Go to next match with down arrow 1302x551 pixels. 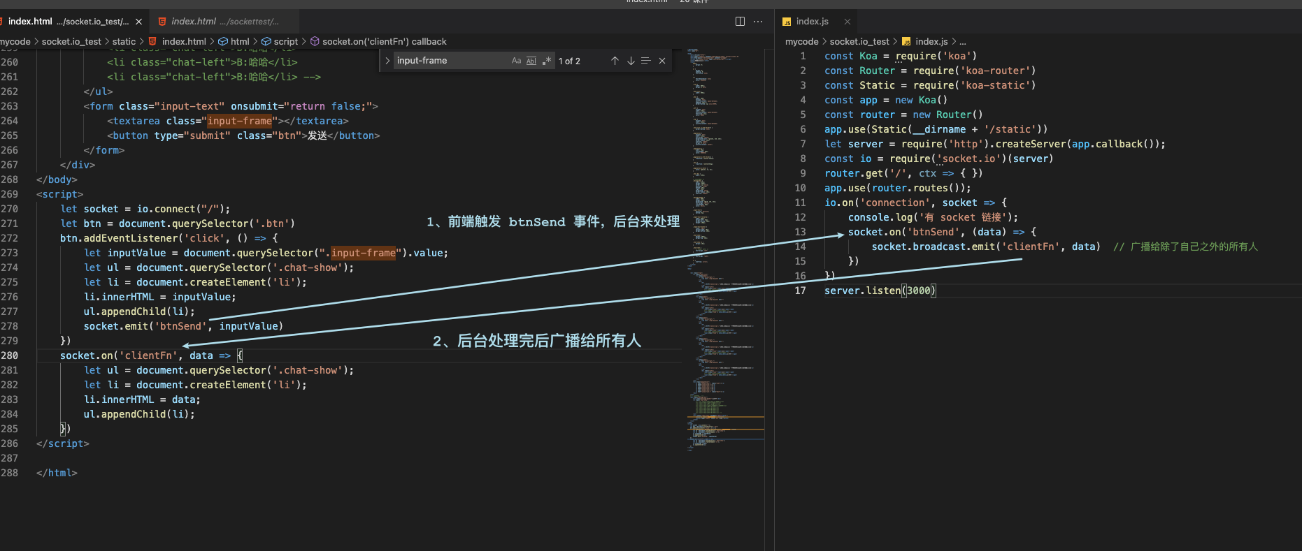631,61
